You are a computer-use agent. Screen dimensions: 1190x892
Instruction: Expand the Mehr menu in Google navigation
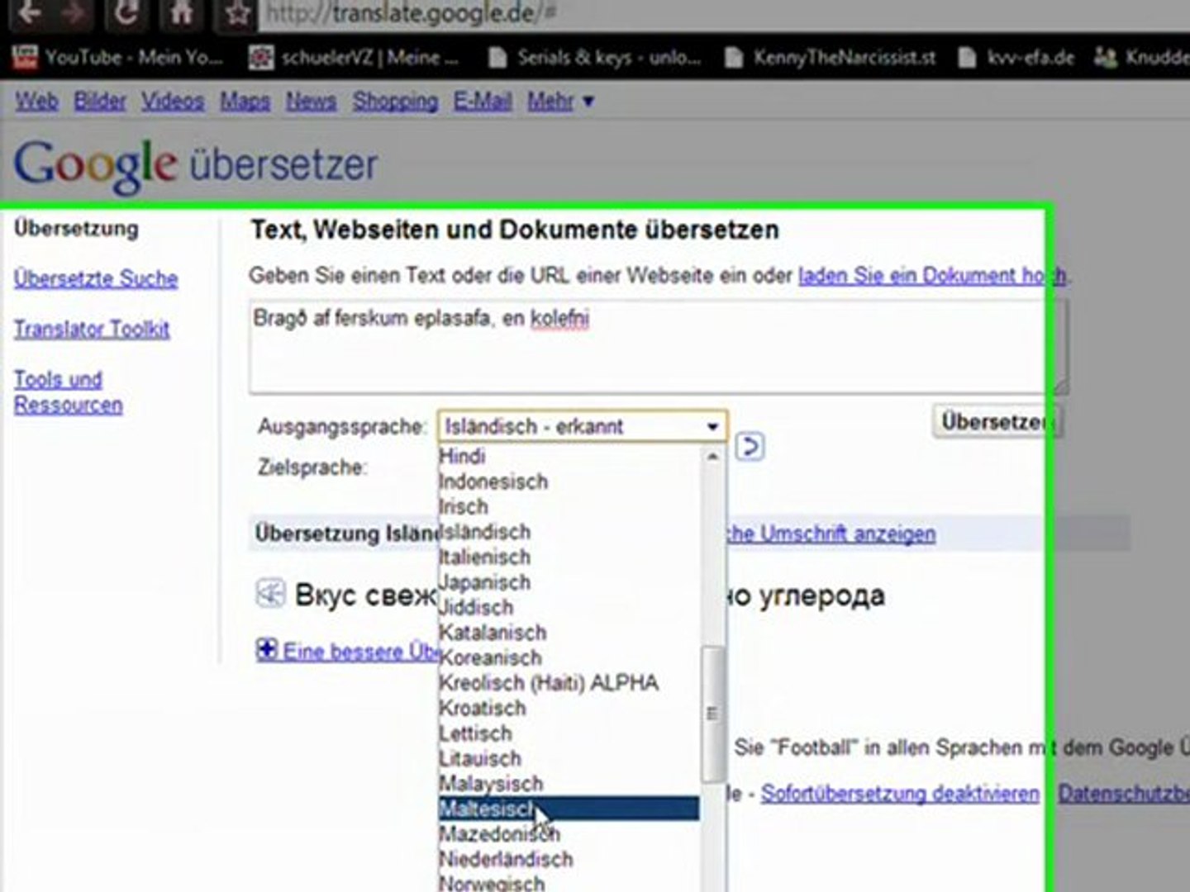pos(560,101)
